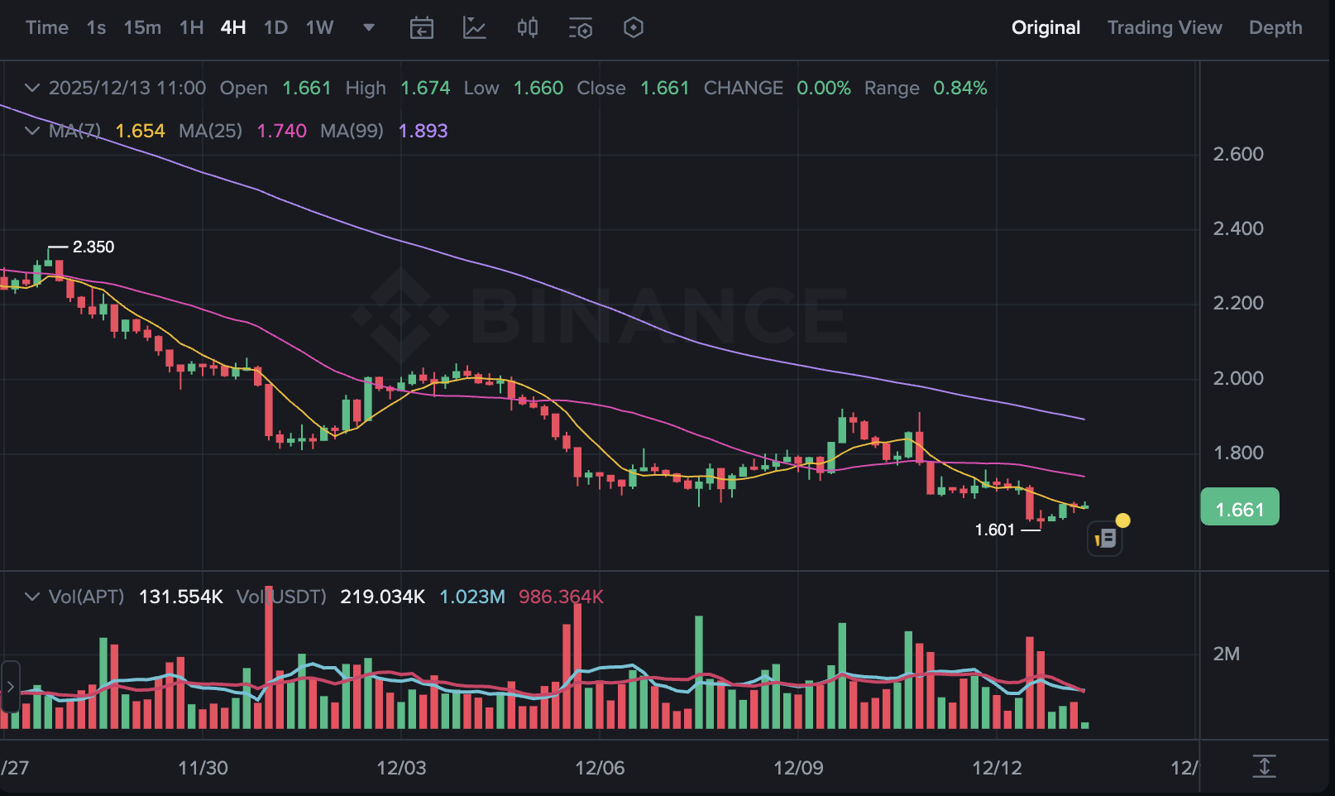Screen dimensions: 1335x796
Task: Expand the left side panel arrow
Action: pos(10,687)
